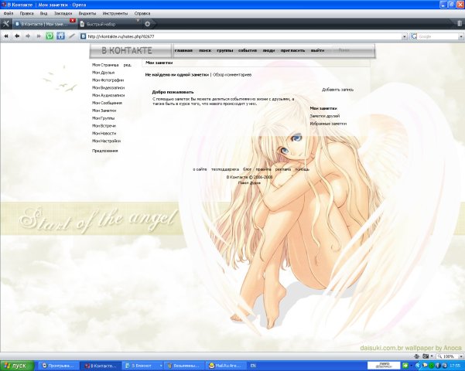Image resolution: width=465 pixels, height=371 pixels.
Task: Open Mail.Ru Agent taskbar button
Action: pos(226,366)
